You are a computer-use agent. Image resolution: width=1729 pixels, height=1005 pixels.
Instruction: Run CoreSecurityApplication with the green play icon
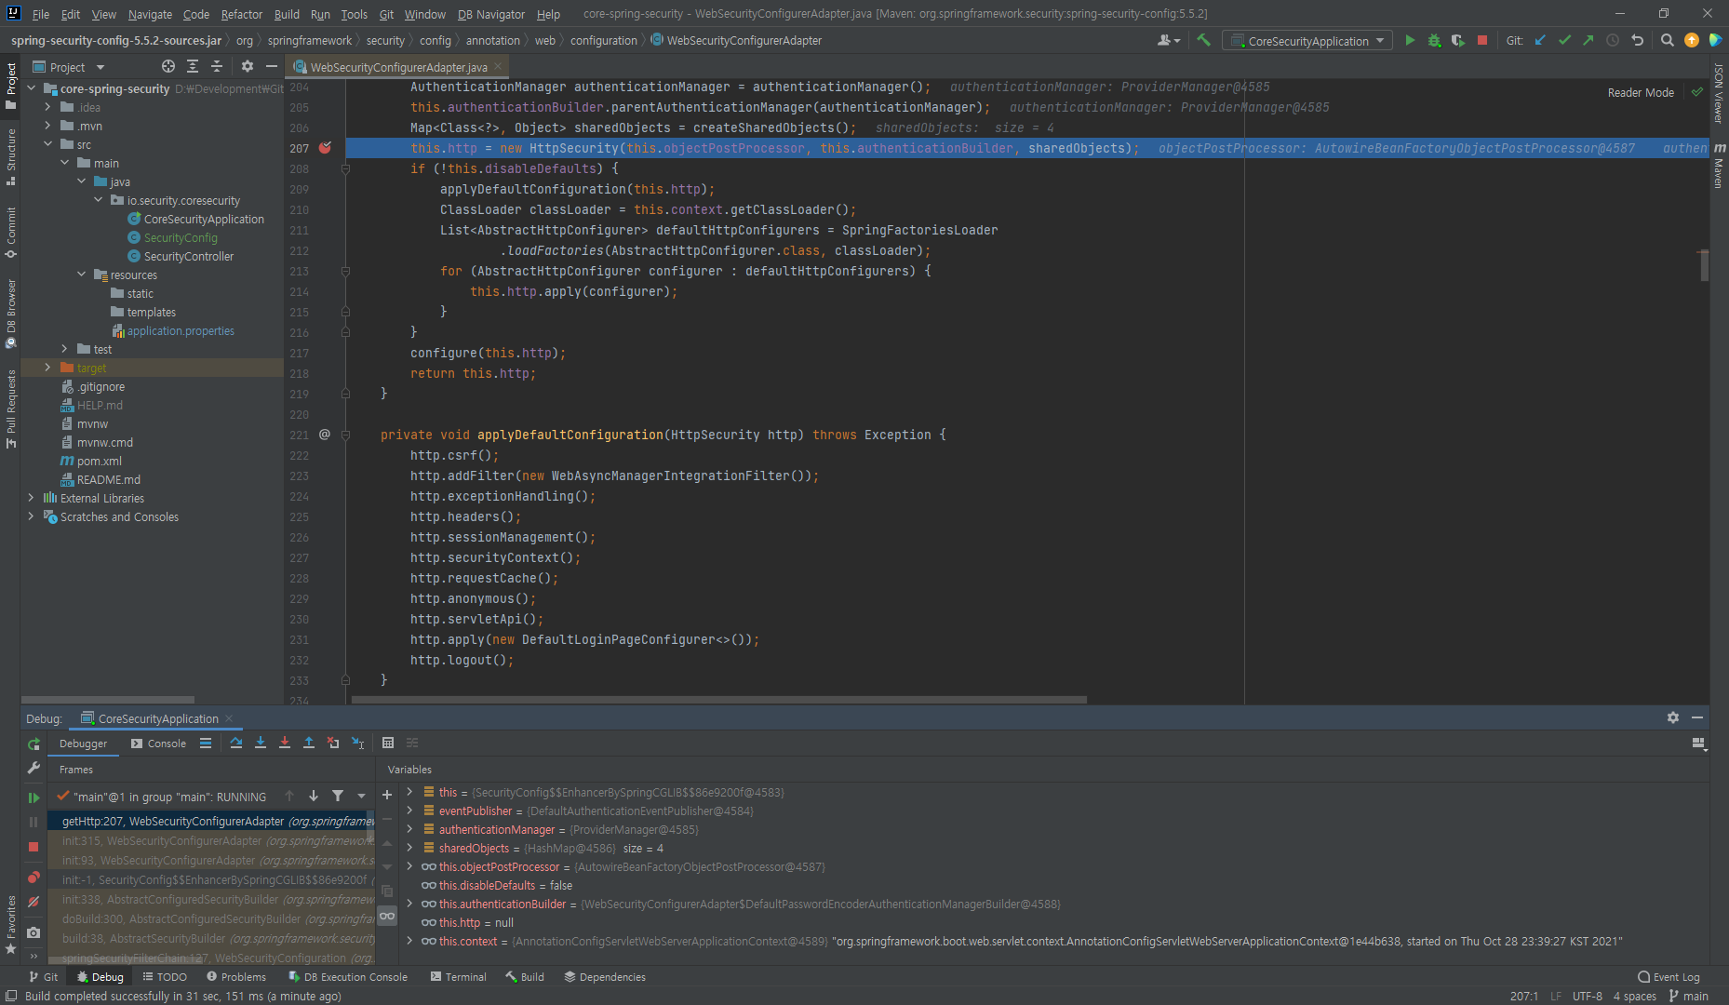click(x=1410, y=40)
